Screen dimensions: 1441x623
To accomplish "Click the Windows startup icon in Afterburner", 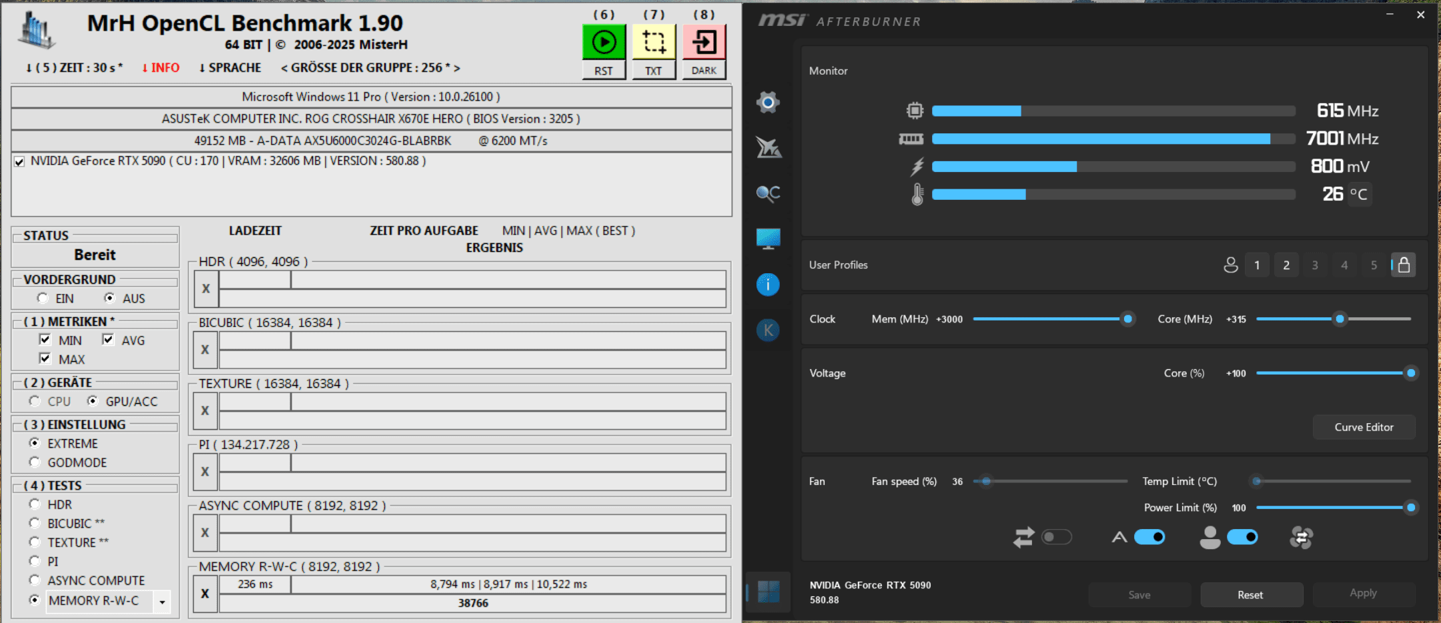I will (769, 591).
